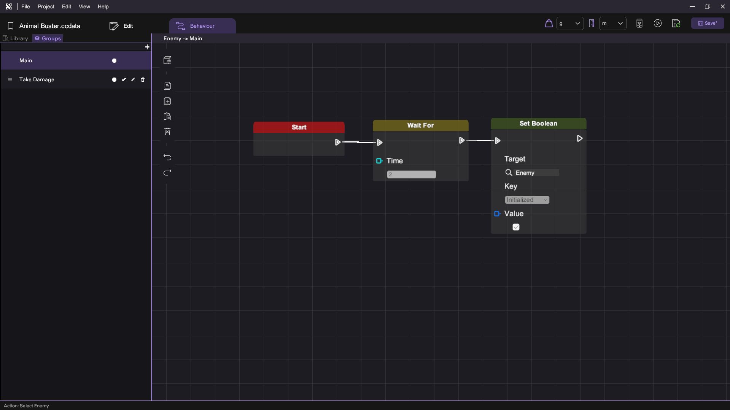Delete the Take Damage group
Viewport: 730px width, 410px height.
click(143, 80)
